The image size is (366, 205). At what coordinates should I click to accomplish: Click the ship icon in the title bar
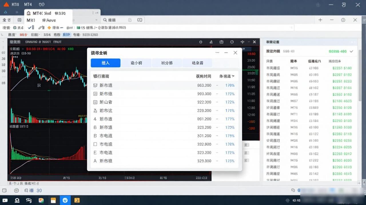[x=318, y=5]
